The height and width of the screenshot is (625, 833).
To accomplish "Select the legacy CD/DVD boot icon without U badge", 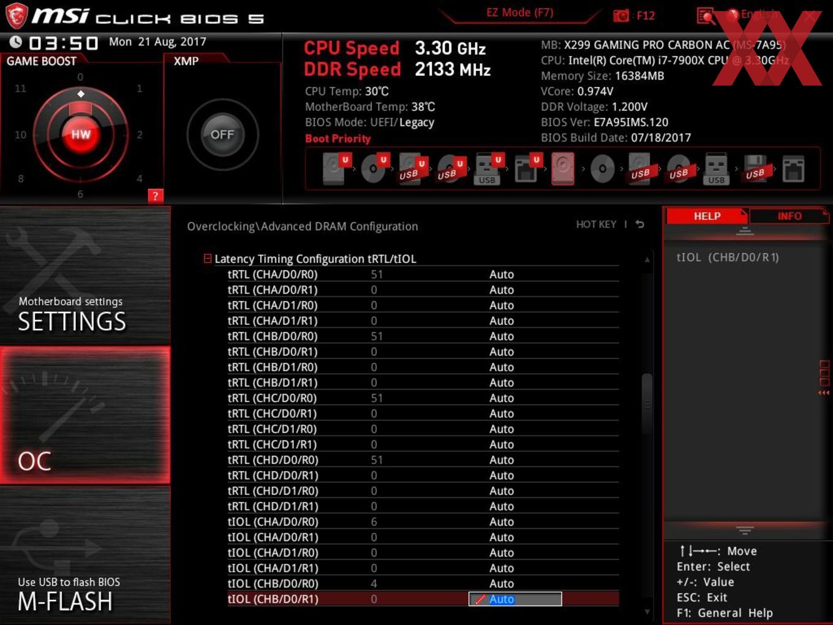I will coord(602,169).
